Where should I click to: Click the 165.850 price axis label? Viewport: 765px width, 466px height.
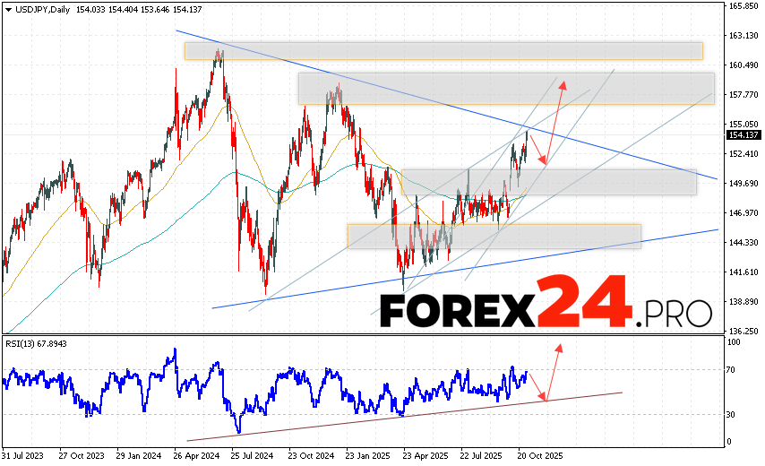click(744, 6)
